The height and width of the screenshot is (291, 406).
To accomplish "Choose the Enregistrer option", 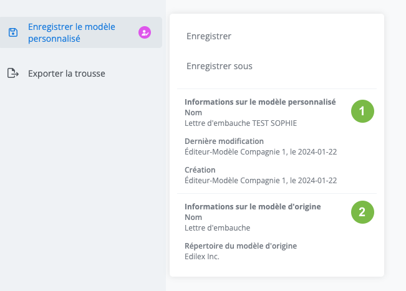I will click(x=209, y=36).
